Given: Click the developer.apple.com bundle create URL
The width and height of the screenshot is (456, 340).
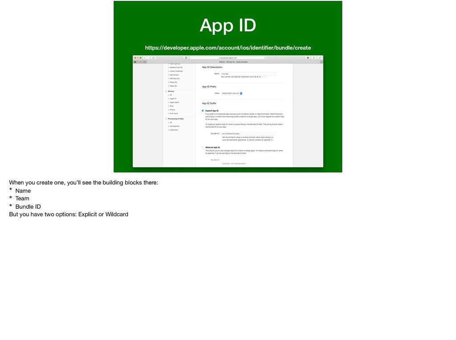Looking at the screenshot, I should tap(228, 48).
